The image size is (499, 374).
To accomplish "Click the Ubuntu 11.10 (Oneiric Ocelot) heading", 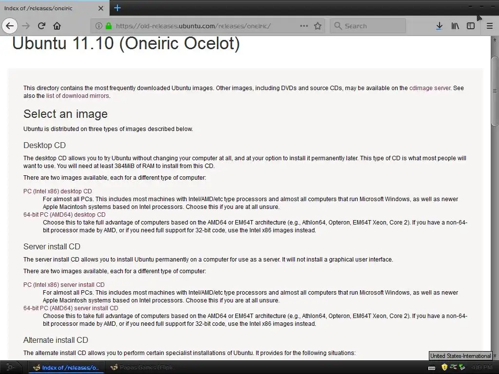I will (x=126, y=43).
